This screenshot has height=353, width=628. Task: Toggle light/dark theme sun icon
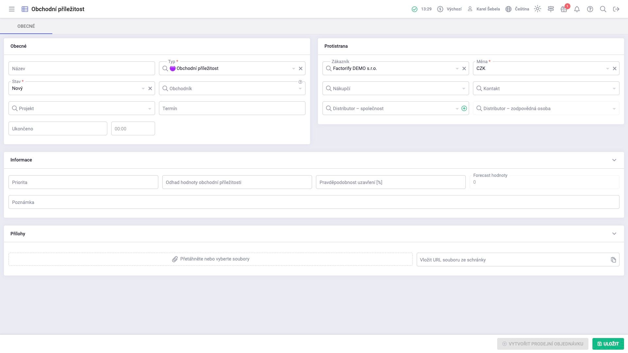(x=537, y=9)
